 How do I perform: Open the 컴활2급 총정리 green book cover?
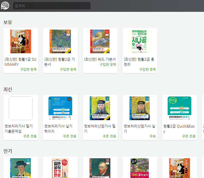pos(140,41)
